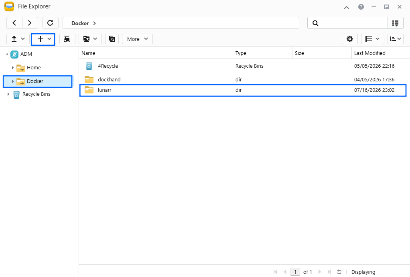Open the More menu
410x277 pixels.
pos(137,39)
